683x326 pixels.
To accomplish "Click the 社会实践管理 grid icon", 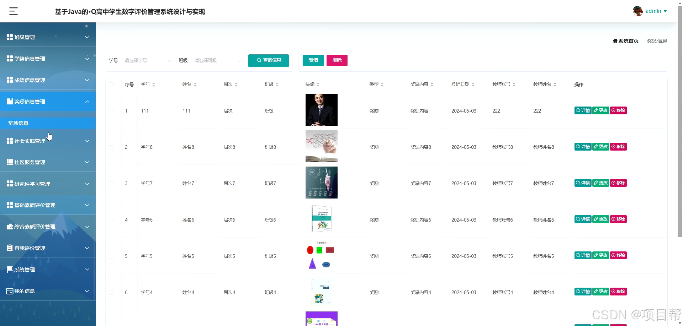I will coord(10,141).
